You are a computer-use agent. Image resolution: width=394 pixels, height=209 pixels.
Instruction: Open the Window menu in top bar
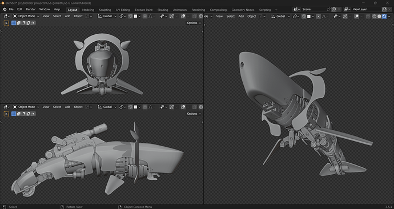45,9
